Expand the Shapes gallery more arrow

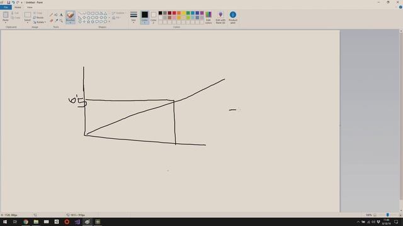click(x=109, y=22)
